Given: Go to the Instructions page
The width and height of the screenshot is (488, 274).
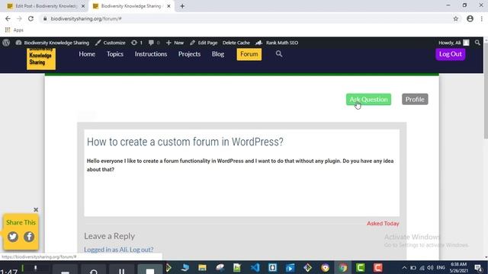Looking at the screenshot, I should 151,54.
